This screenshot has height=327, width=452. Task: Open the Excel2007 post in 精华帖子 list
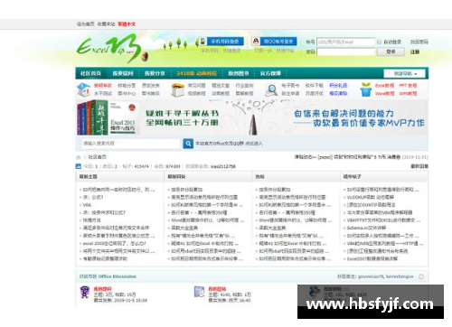tap(372, 258)
